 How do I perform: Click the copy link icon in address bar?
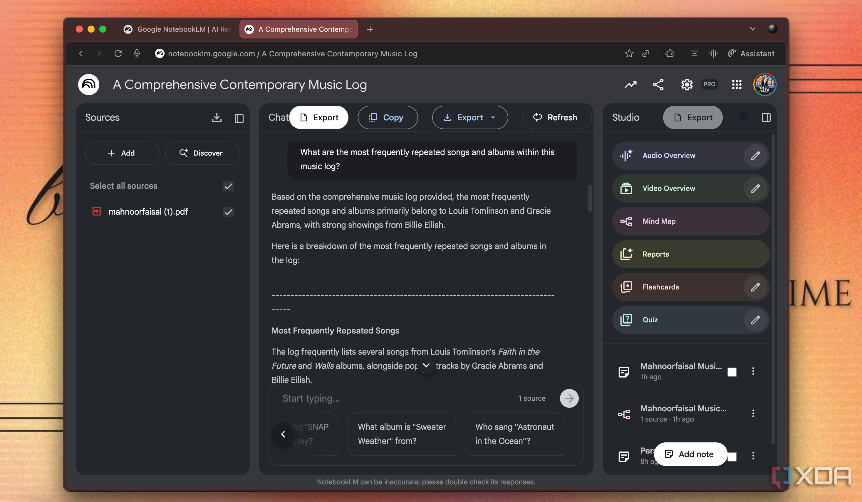[x=646, y=54]
